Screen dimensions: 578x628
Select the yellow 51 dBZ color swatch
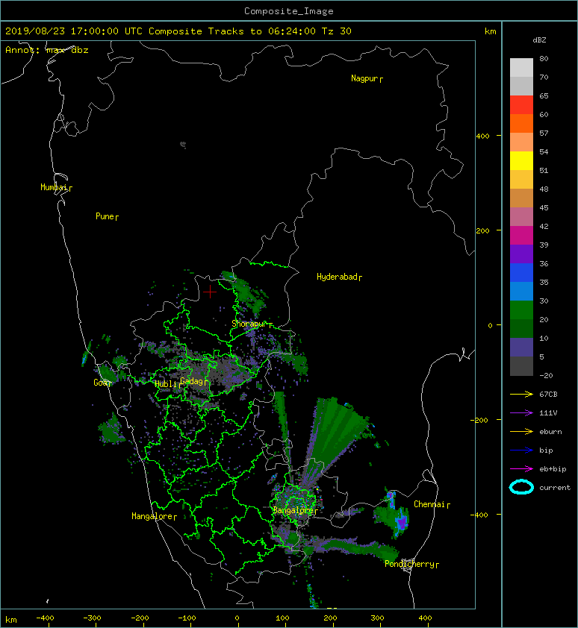(521, 160)
